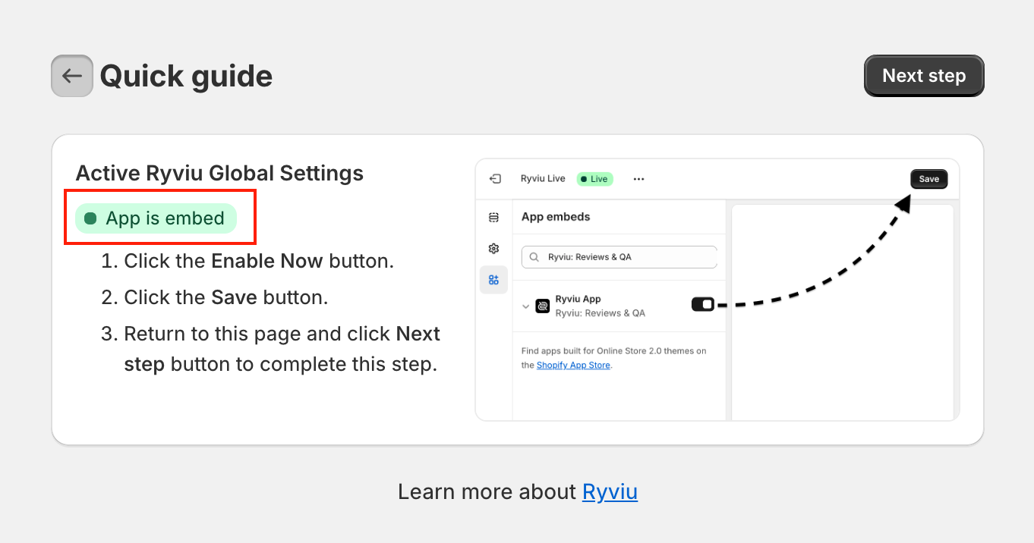Click the Save button in the illustration
This screenshot has height=543, width=1034.
point(929,179)
